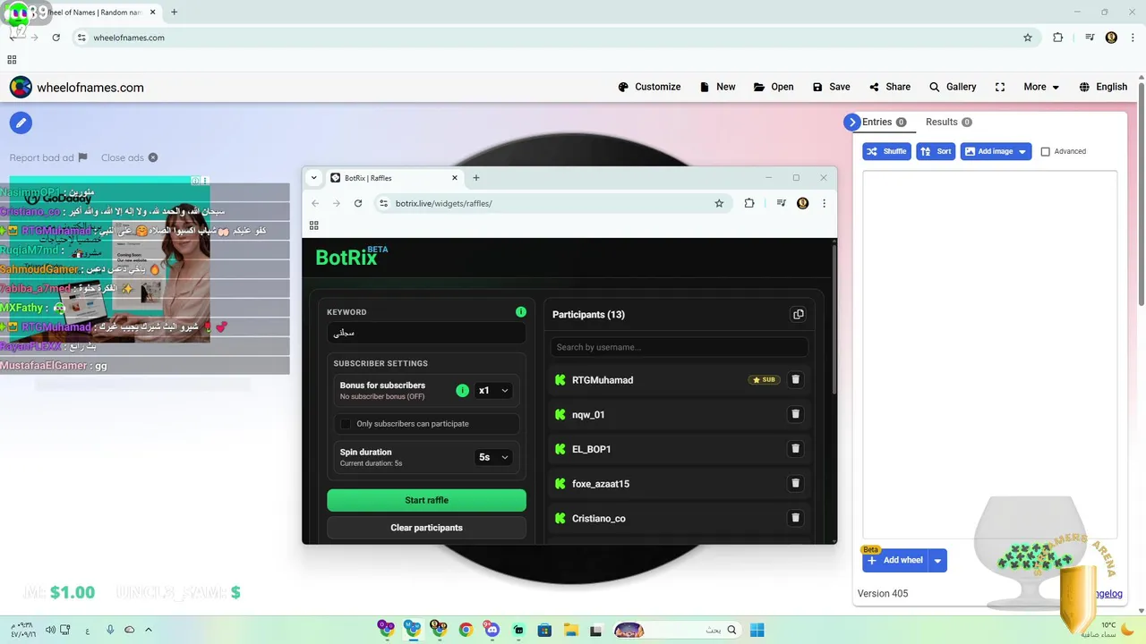This screenshot has width=1146, height=644.
Task: Open the volume icon in the system tray
Action: (50, 630)
